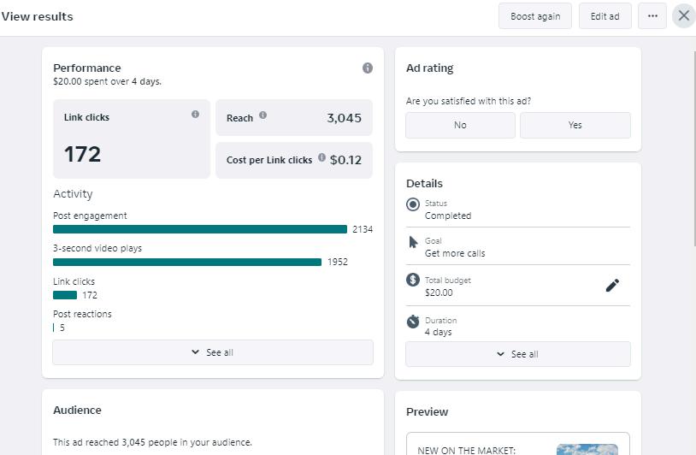Click the Goal cursor icon
Viewport: 696px width, 455px height.
[x=413, y=242]
